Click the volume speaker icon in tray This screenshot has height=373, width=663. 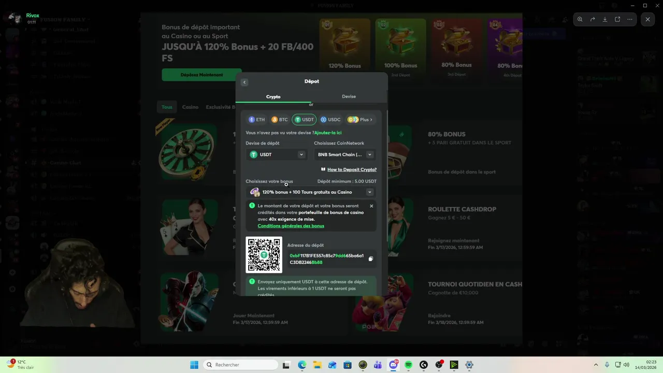coord(626,365)
